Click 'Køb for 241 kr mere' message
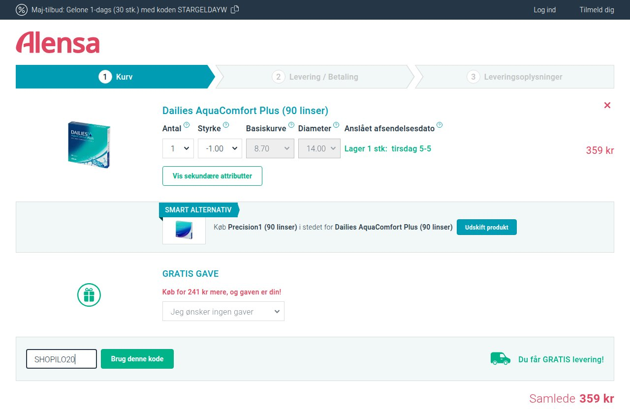Image resolution: width=630 pixels, height=409 pixels. 222,292
